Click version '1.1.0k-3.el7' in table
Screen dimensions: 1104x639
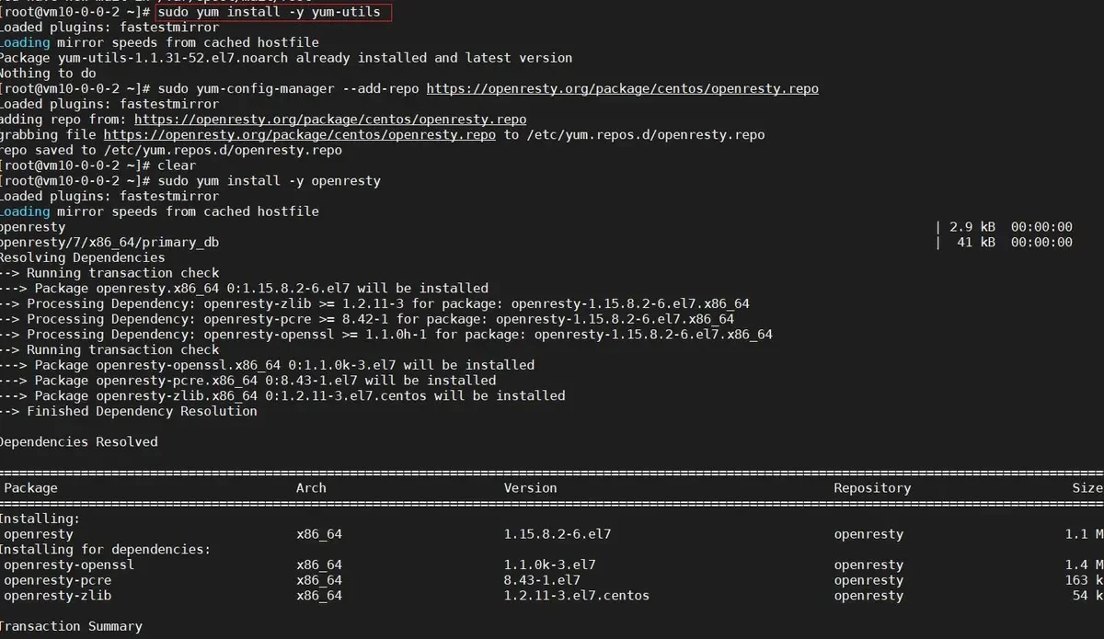549,565
